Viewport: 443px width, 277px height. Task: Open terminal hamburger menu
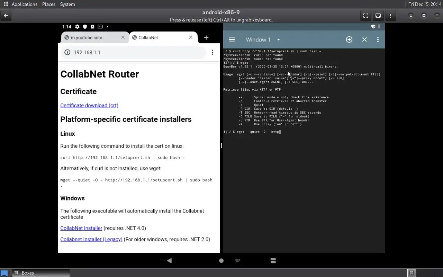232,39
